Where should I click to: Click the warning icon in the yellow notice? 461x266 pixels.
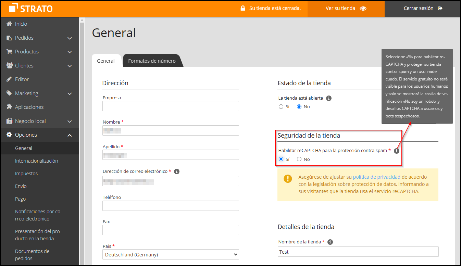(x=288, y=178)
